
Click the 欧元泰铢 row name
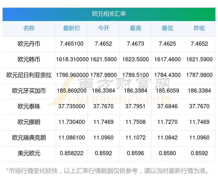29,106
